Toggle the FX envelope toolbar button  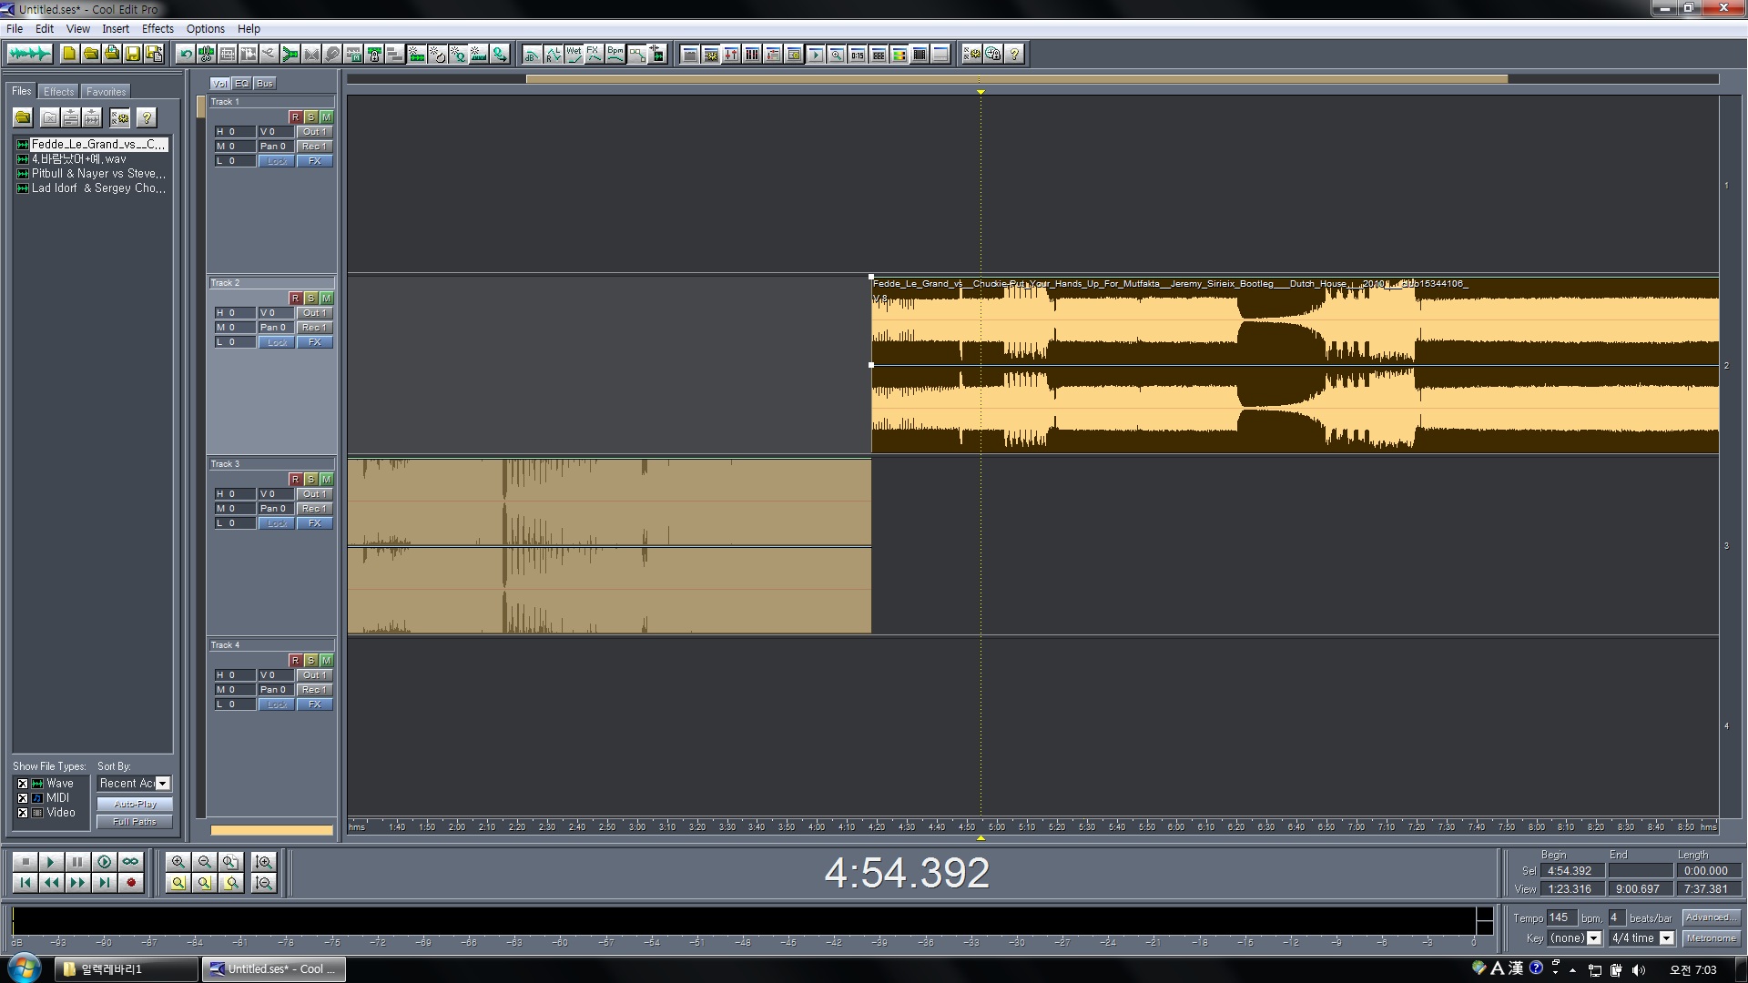tap(595, 54)
